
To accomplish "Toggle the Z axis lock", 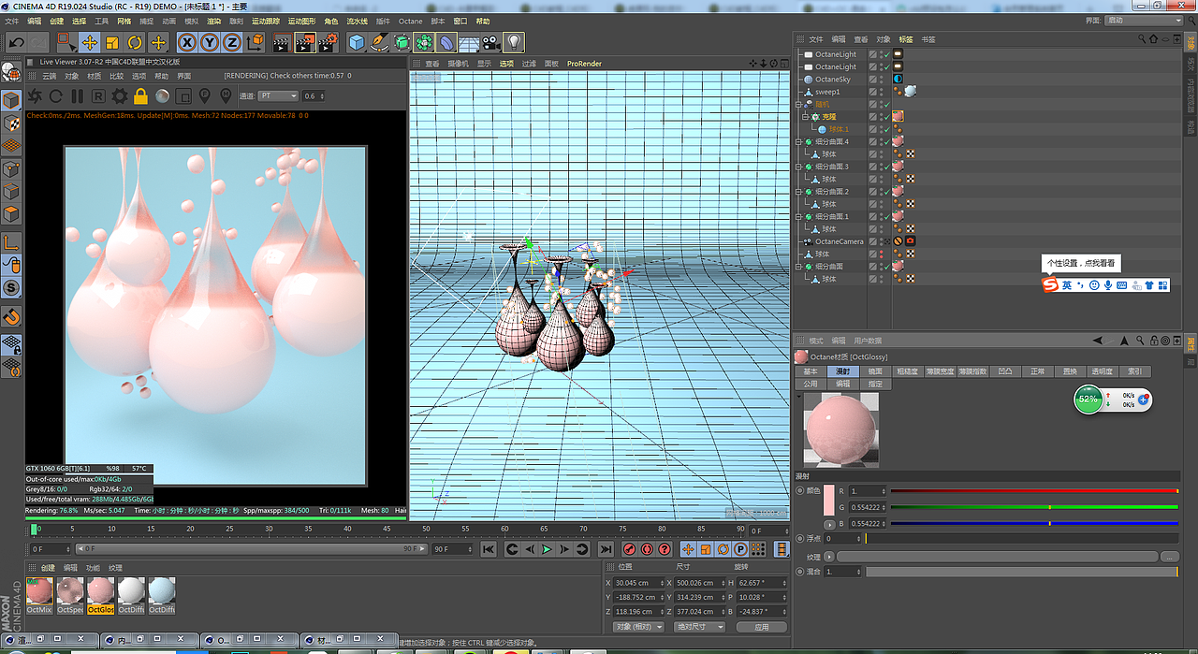I will (231, 42).
